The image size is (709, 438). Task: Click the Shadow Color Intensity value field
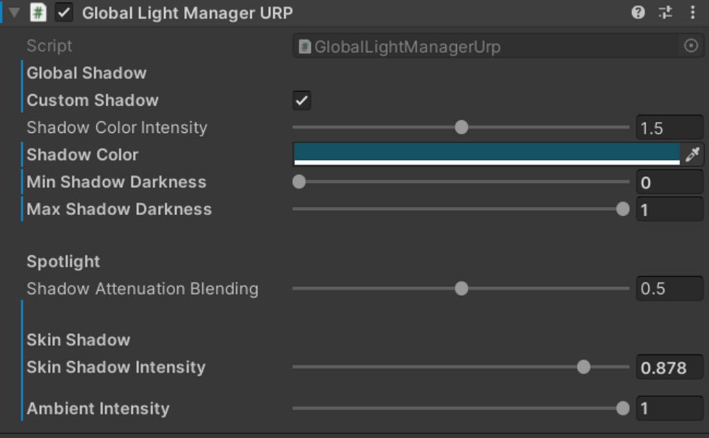[669, 128]
